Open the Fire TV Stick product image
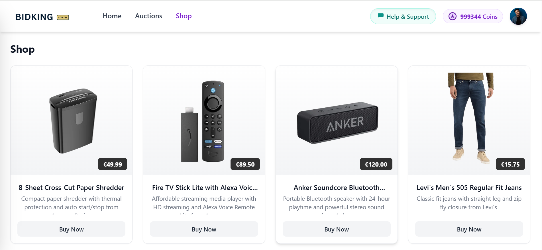Image resolution: width=542 pixels, height=250 pixels. click(203, 121)
